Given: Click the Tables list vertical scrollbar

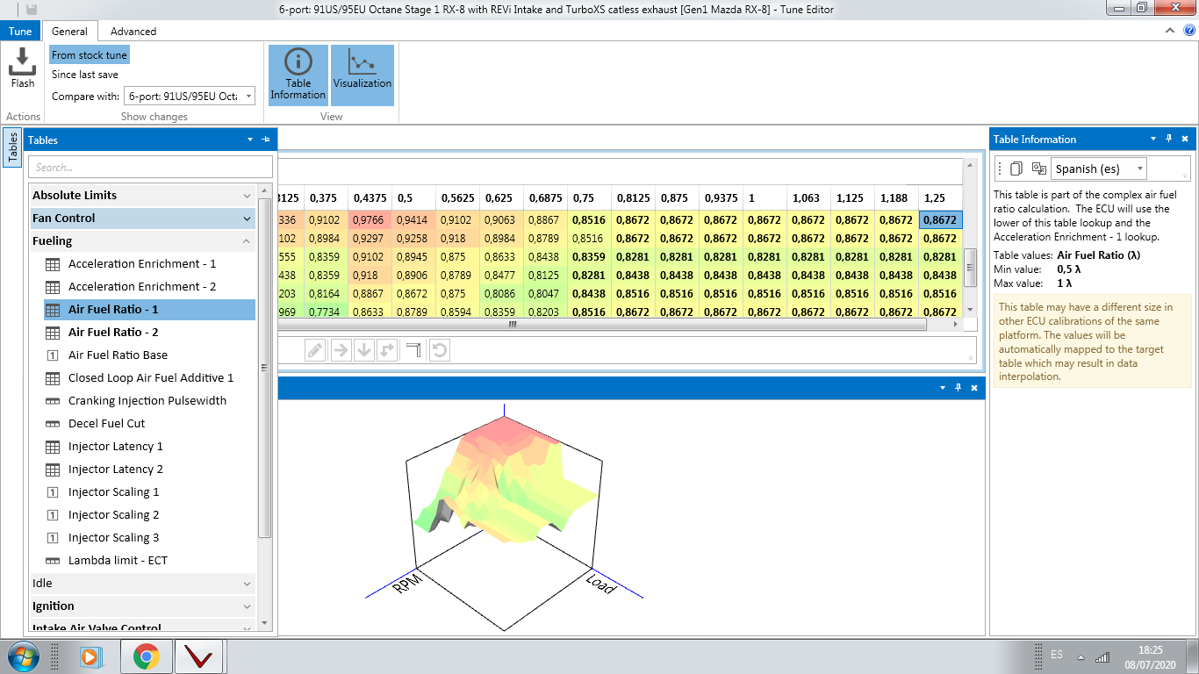Looking at the screenshot, I should pyautogui.click(x=265, y=368).
